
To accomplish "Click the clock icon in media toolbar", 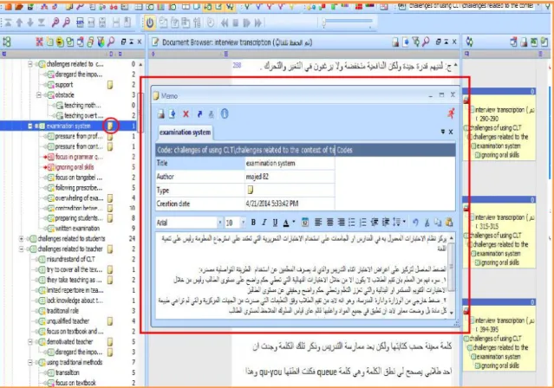I will 211,23.
